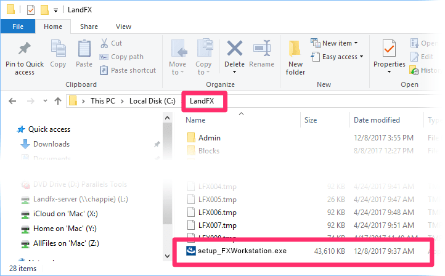Click the Cut scissors icon
This screenshot has height=276, width=445.
point(104,43)
